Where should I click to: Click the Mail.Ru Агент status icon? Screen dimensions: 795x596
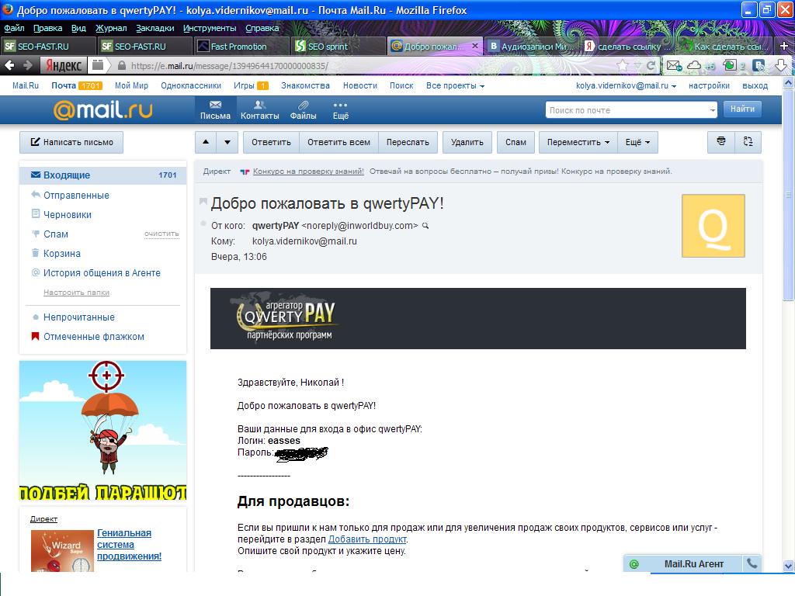(x=634, y=564)
